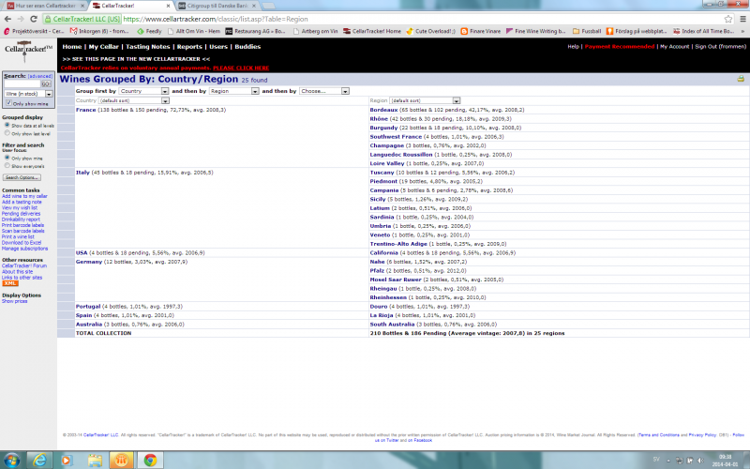
Task: Open the Fussball bookmarks folder
Action: tap(587, 31)
